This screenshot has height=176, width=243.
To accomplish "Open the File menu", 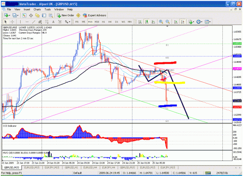I will click(9, 9).
